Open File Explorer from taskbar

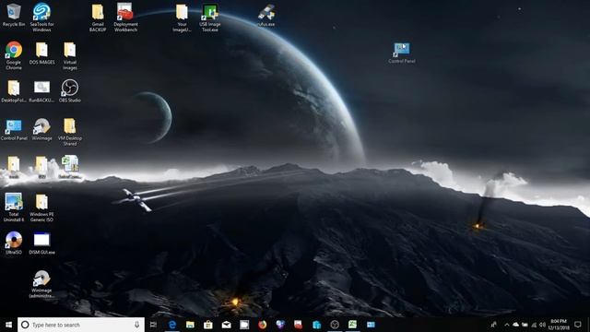pyautogui.click(x=191, y=325)
